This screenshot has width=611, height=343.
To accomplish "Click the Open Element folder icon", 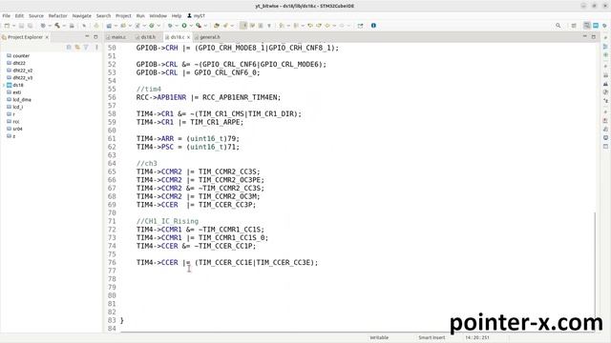I will 217,26.
